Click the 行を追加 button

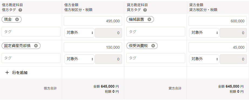(16, 73)
